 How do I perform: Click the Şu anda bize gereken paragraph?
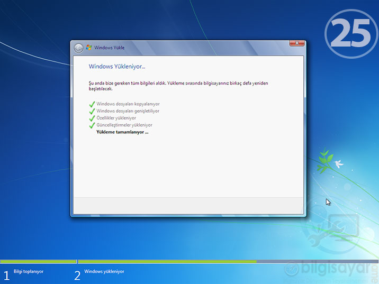click(178, 86)
